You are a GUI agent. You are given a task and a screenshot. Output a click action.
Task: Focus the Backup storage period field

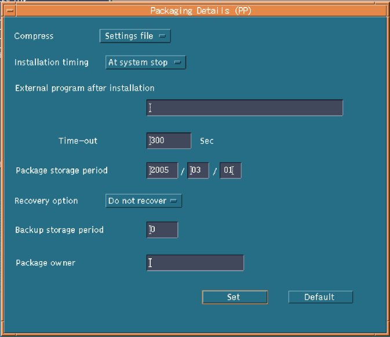pyautogui.click(x=162, y=230)
